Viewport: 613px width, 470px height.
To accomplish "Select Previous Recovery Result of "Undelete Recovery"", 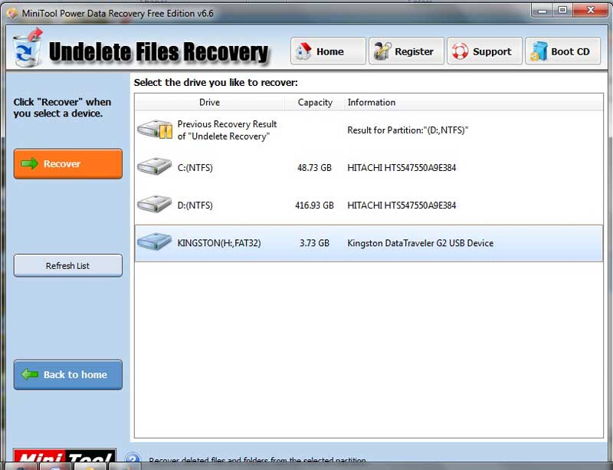I will 227,130.
